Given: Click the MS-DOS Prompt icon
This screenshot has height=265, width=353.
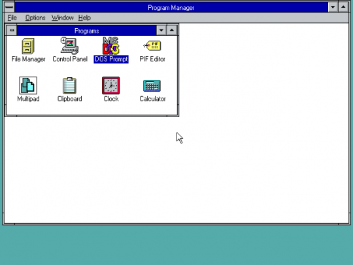Looking at the screenshot, I should coord(111,46).
